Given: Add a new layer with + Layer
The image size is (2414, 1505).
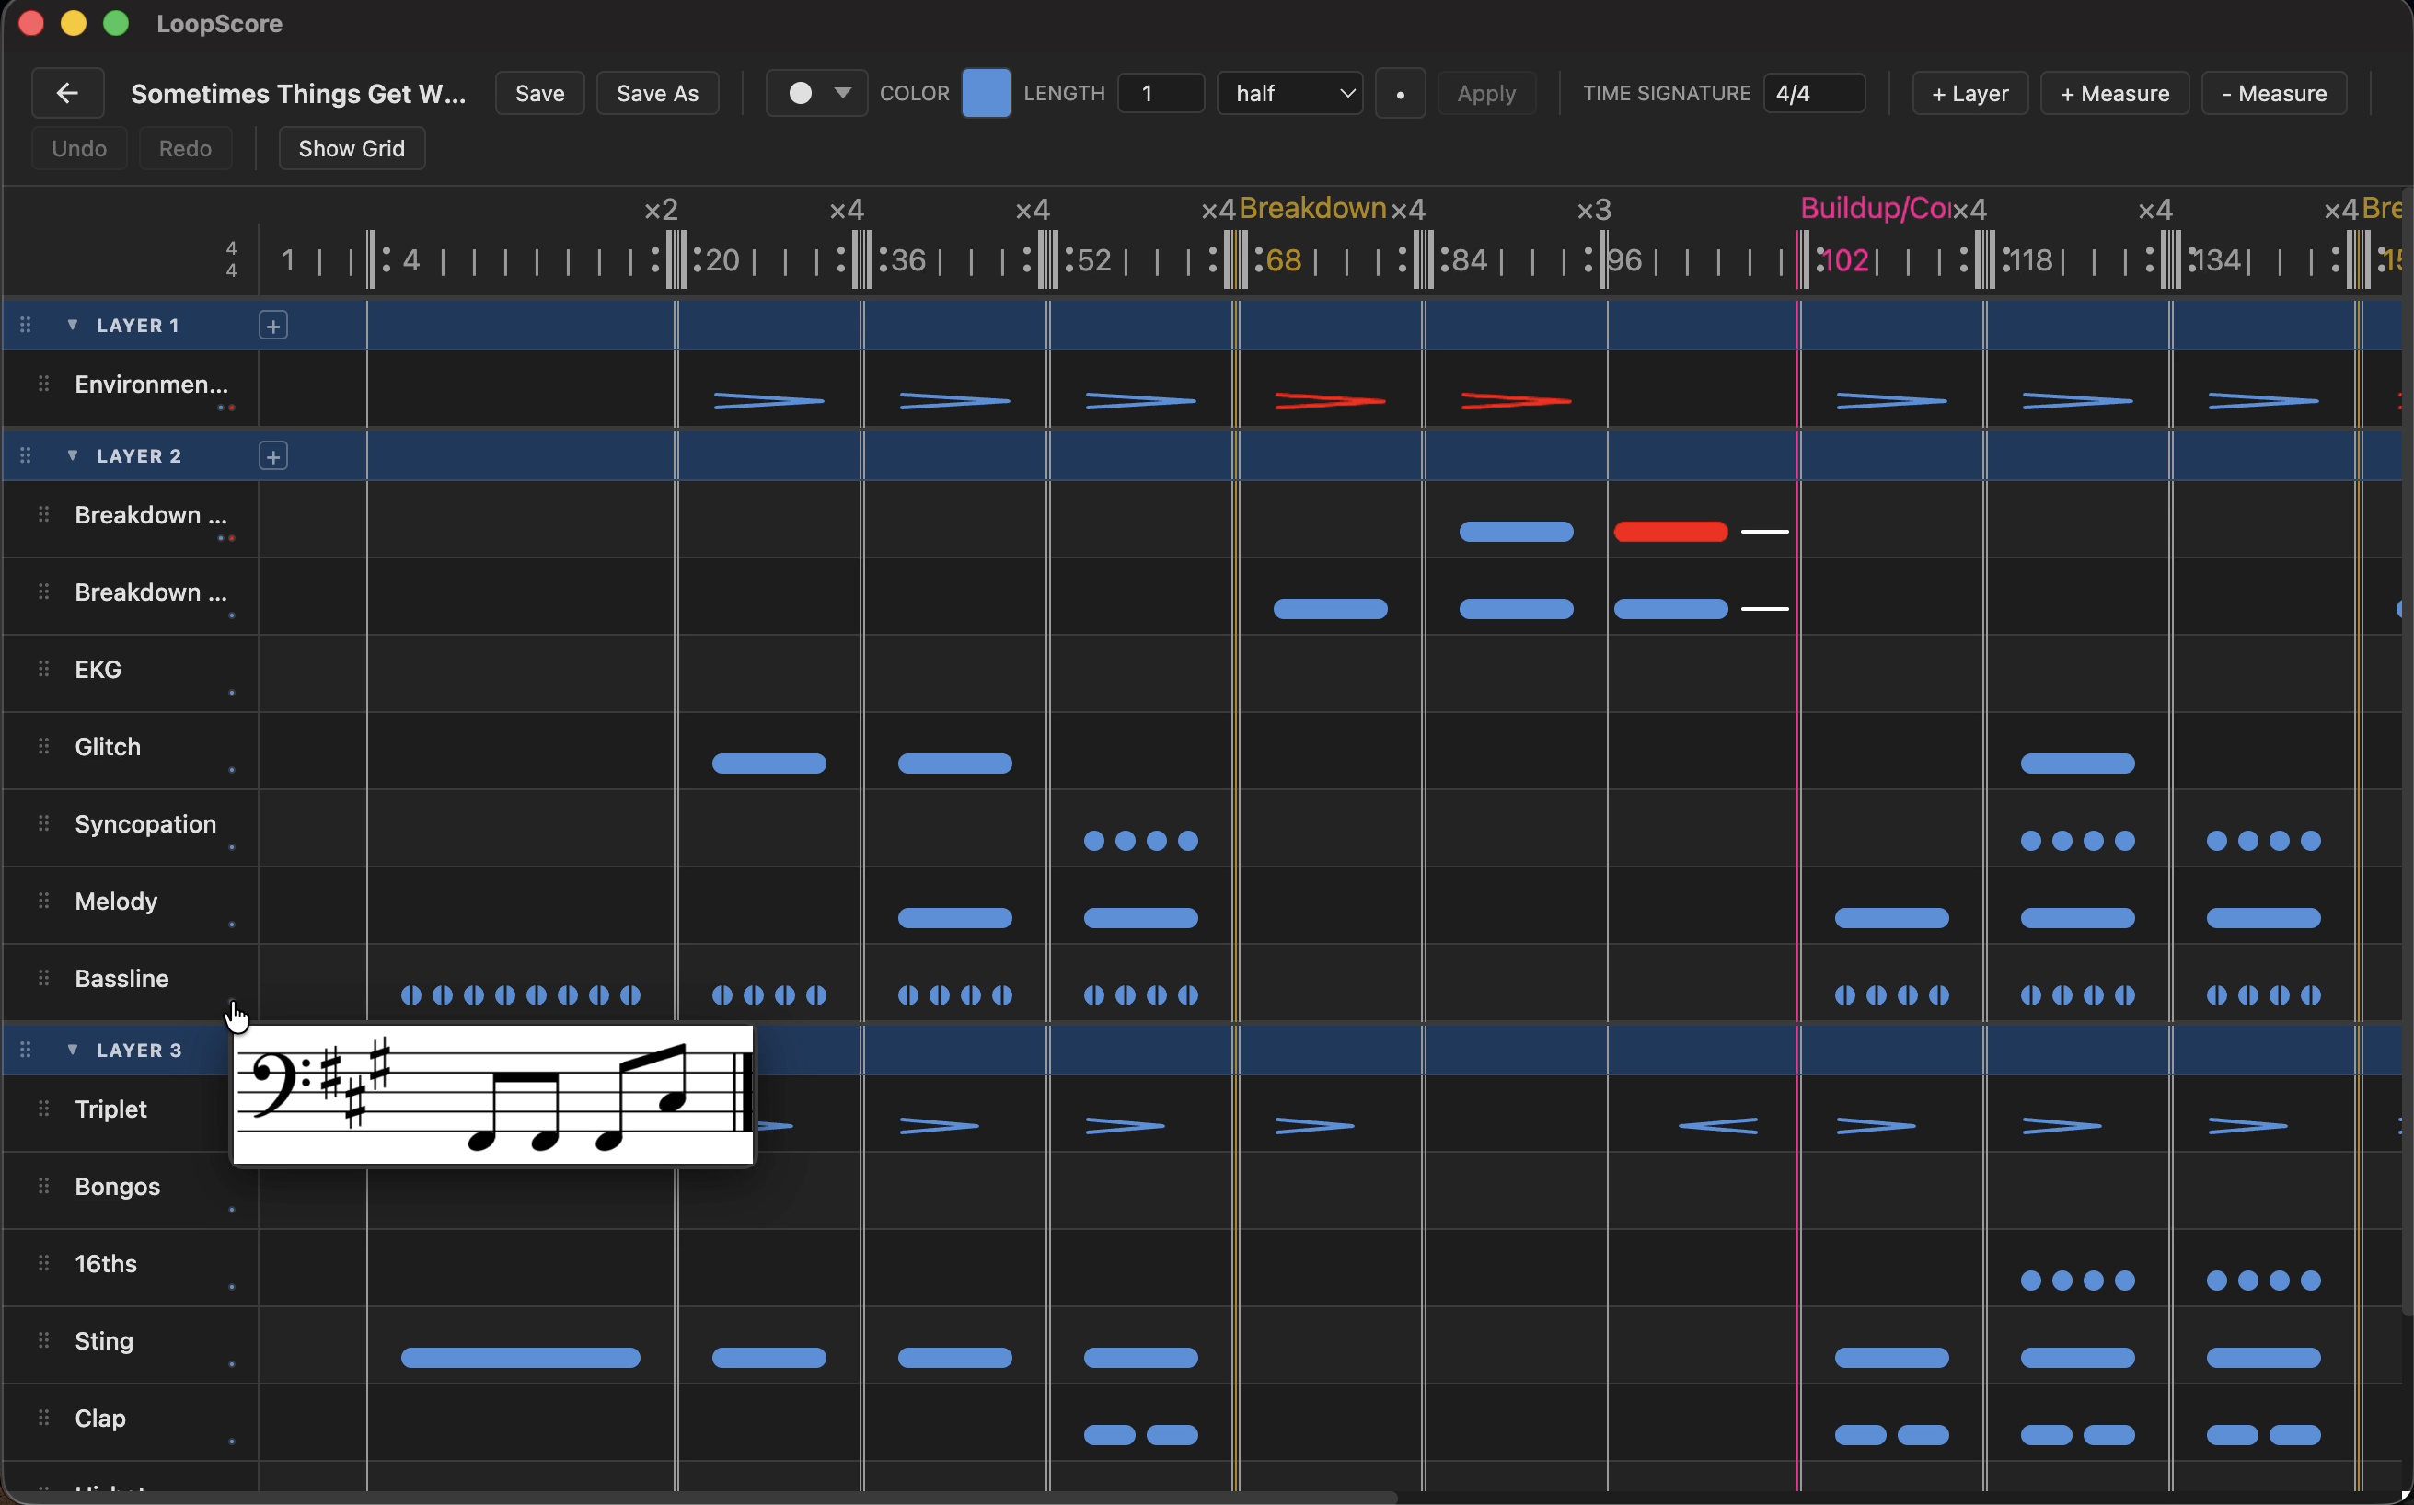Looking at the screenshot, I should click(x=1969, y=94).
